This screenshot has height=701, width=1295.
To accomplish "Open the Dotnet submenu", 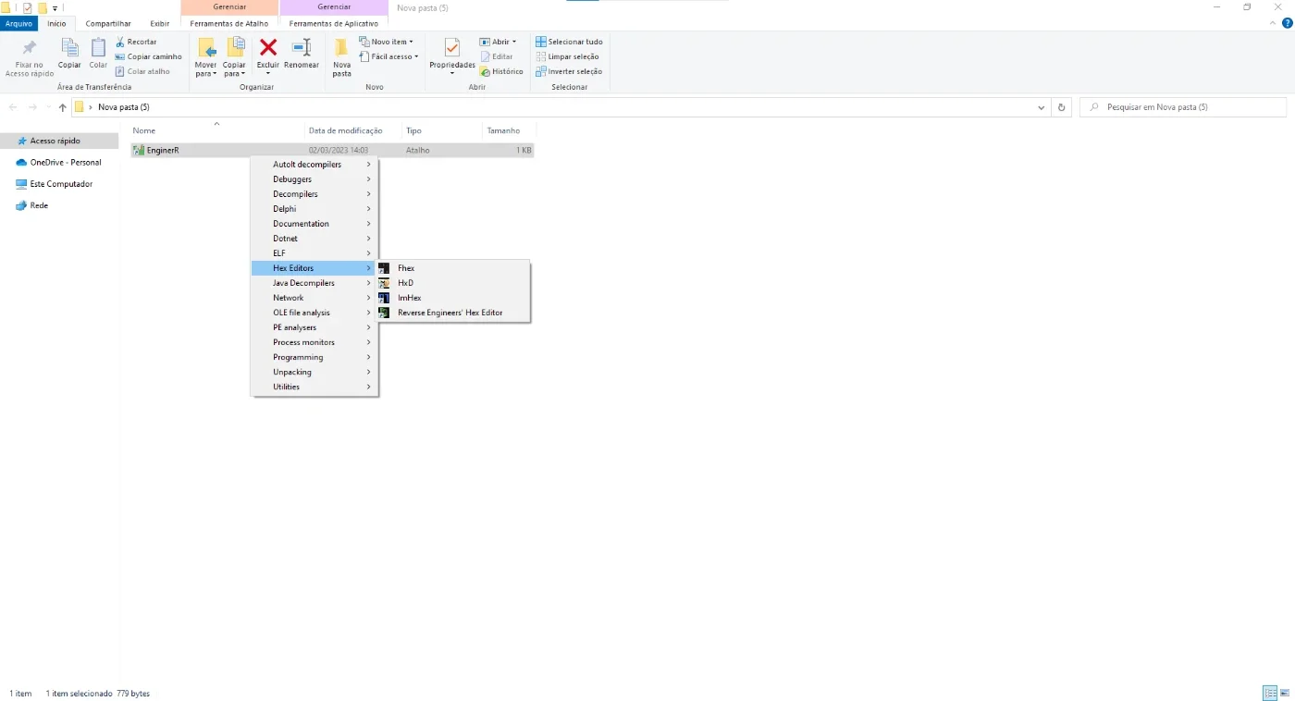I will 314,239.
